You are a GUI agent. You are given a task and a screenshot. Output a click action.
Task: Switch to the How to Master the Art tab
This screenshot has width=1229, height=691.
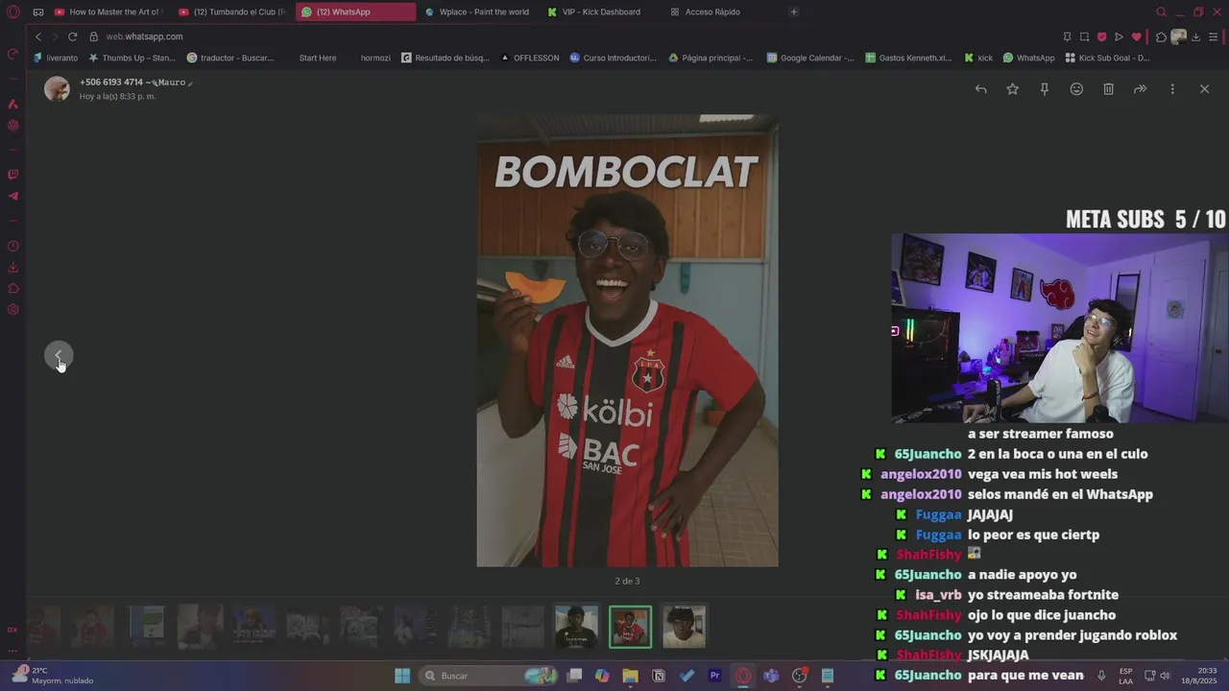pyautogui.click(x=108, y=12)
